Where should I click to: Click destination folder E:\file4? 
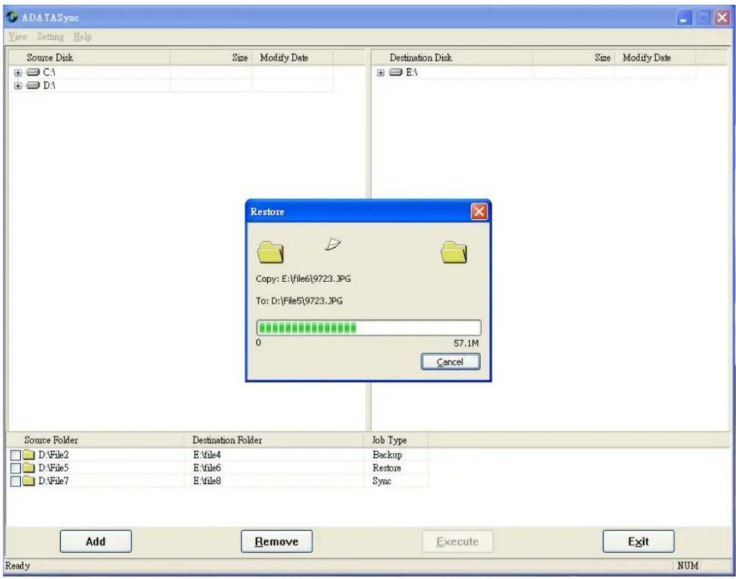(207, 455)
